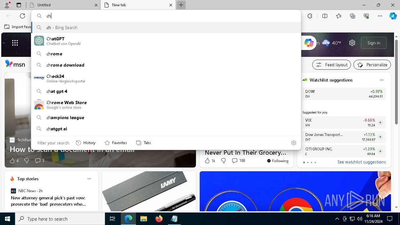Viewport: 400px width, 225px height.
Task: Click the address bar text field
Action: tap(166, 16)
